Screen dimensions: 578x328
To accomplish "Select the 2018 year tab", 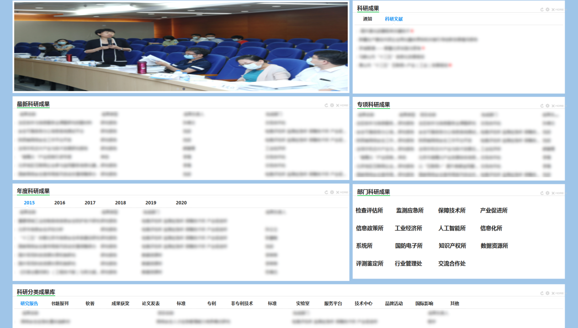I will (x=121, y=203).
